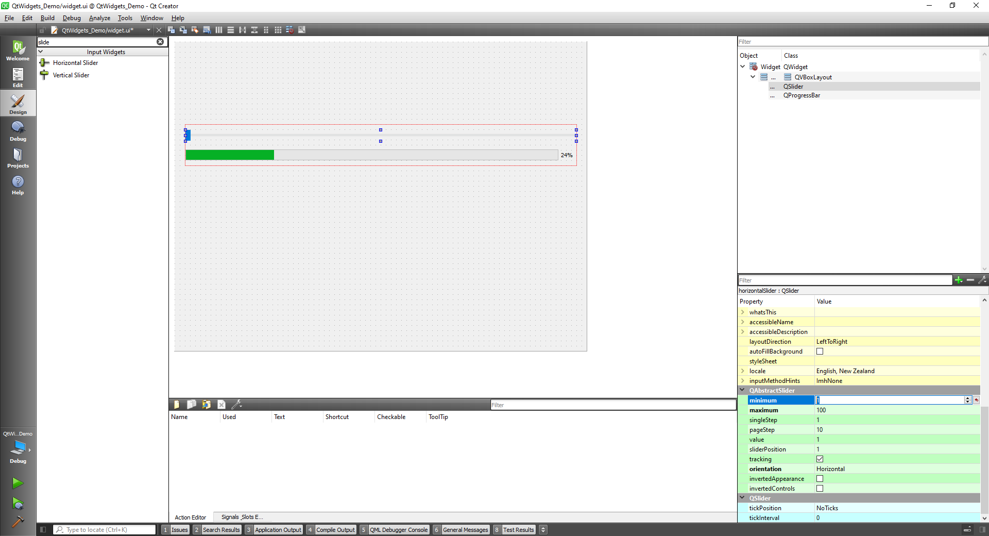Collapse the QAbstractSlider group
Image resolution: width=989 pixels, height=536 pixels.
tap(743, 390)
